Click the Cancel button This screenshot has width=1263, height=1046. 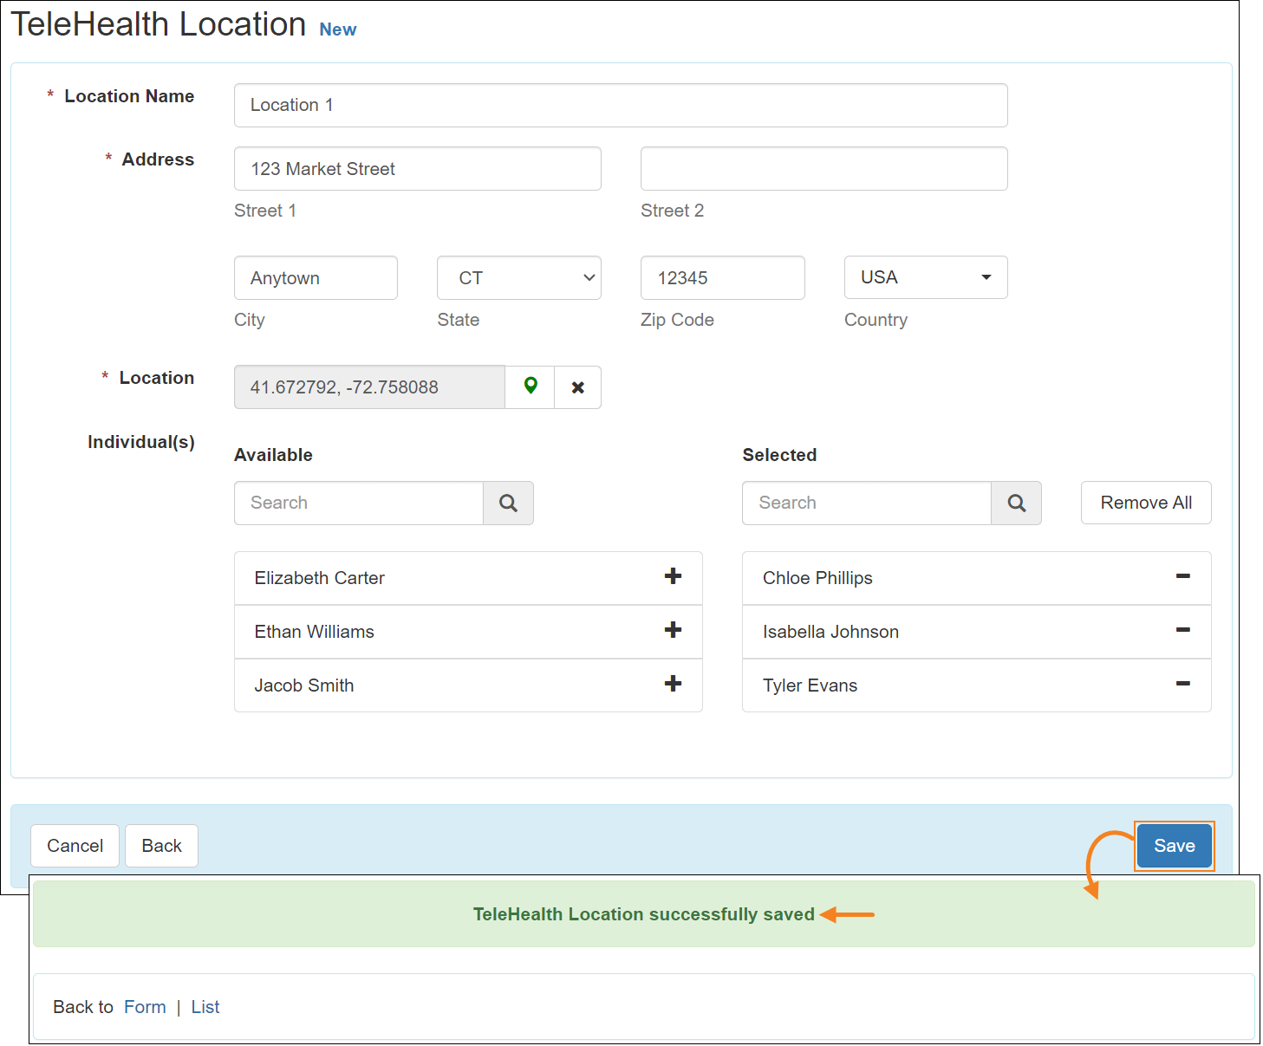[75, 846]
